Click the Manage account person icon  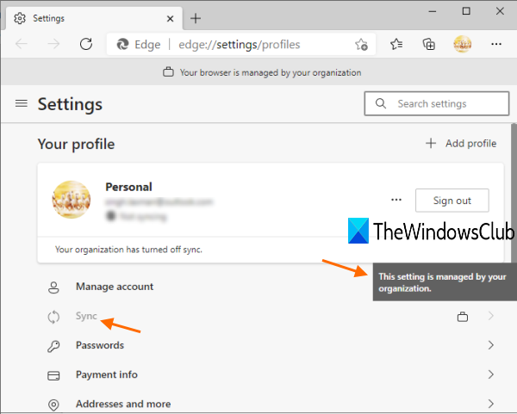(x=53, y=287)
